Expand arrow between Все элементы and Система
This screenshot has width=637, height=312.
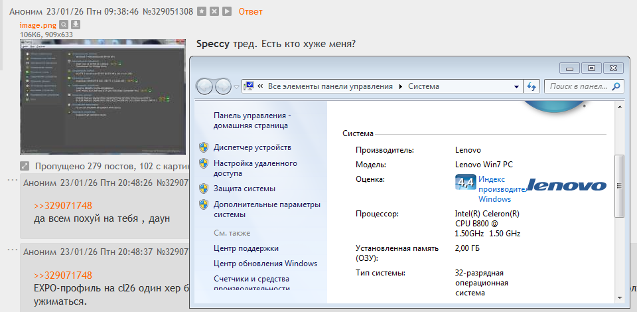[x=401, y=86]
